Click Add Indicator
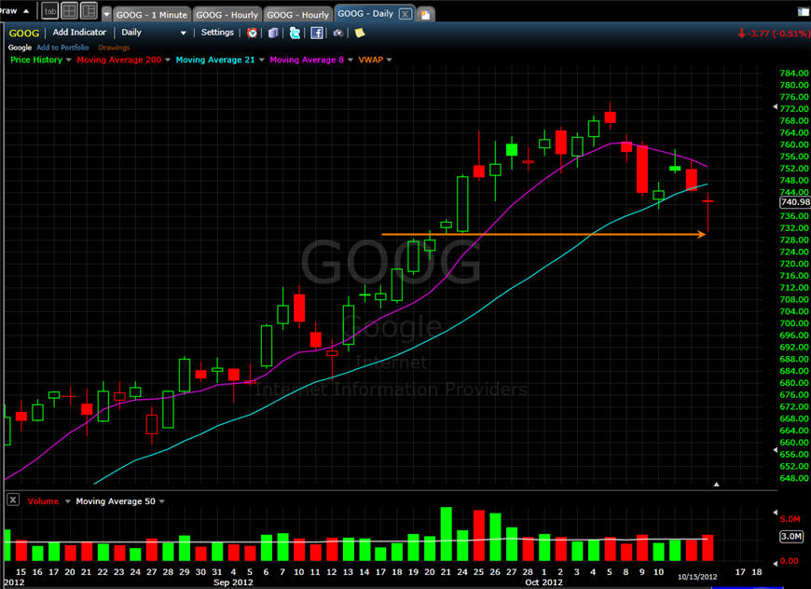This screenshot has height=589, width=811. click(x=79, y=32)
